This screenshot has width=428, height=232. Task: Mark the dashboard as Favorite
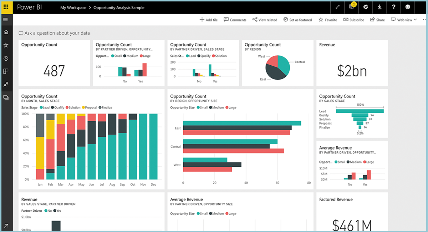[x=327, y=20]
